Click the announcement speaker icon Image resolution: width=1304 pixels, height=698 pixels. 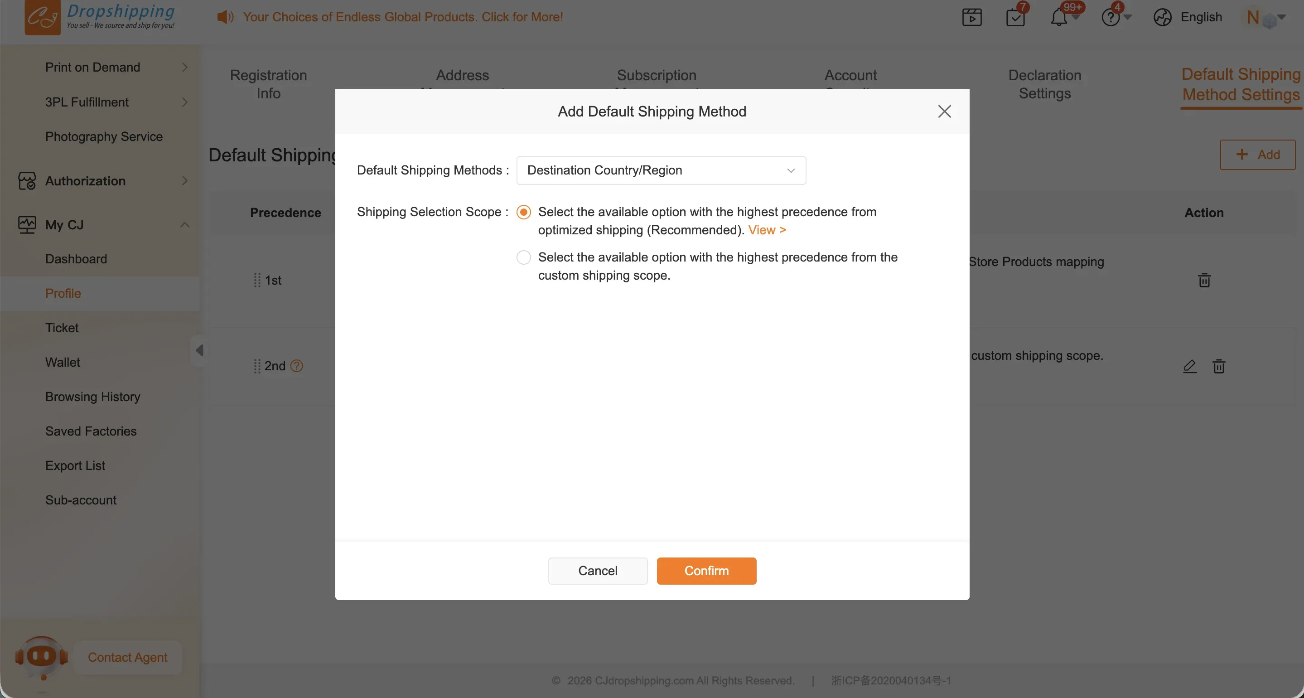pyautogui.click(x=225, y=17)
